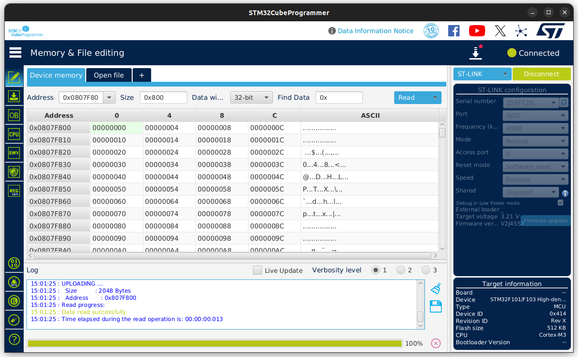
Task: Select cell 0000003C in row 0x0807F830
Action: point(274,165)
